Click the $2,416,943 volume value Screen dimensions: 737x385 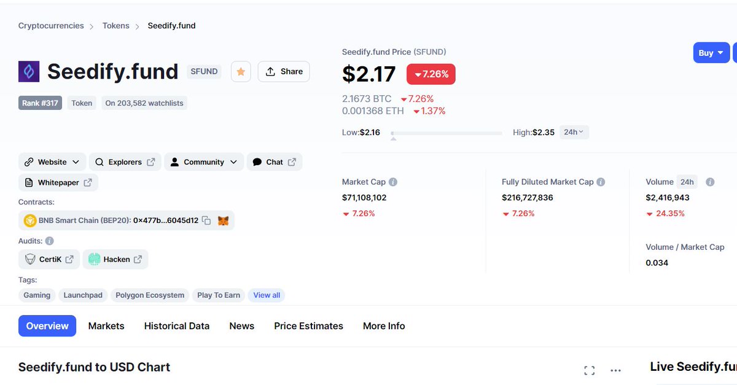coord(668,198)
